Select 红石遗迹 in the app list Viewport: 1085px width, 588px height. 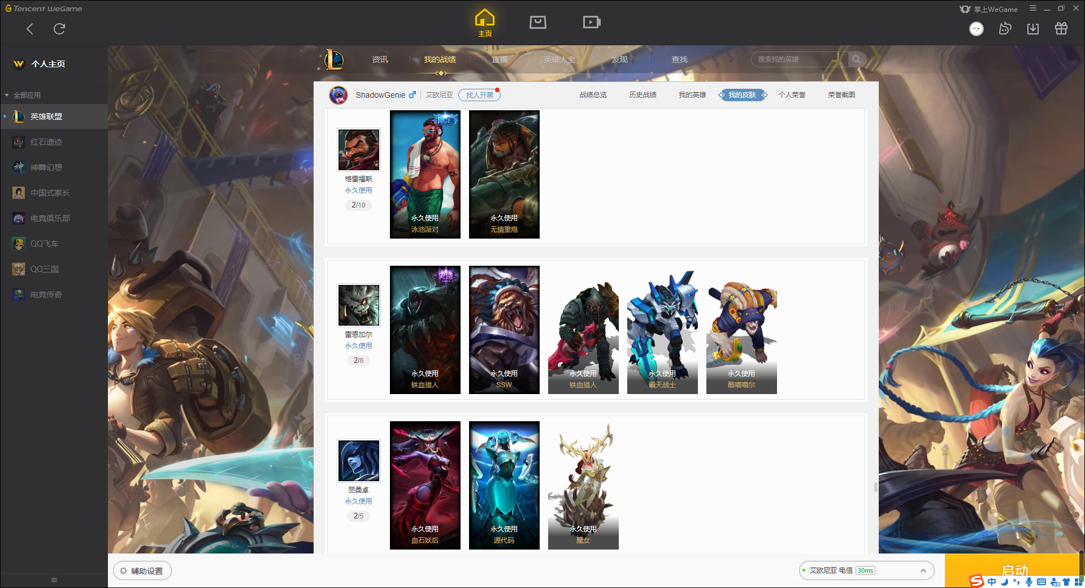(54, 142)
